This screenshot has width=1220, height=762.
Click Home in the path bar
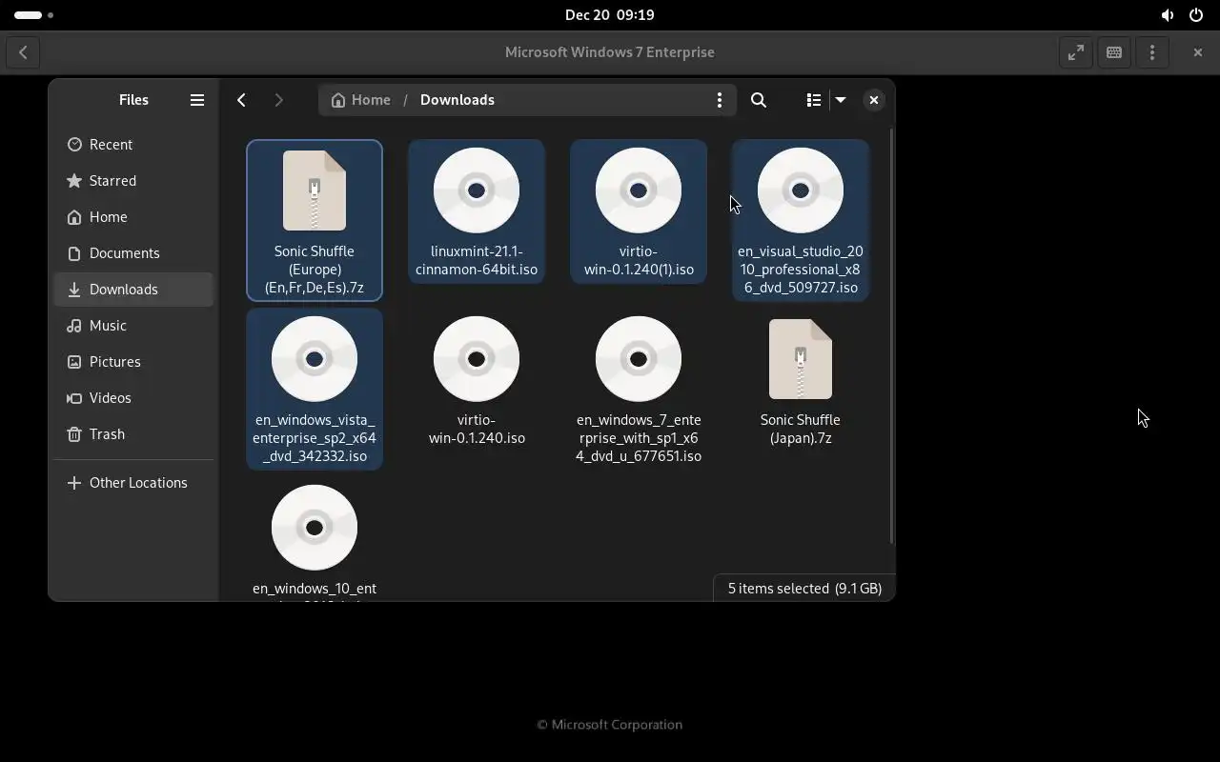[x=360, y=100]
